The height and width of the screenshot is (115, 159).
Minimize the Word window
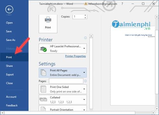(133, 4)
